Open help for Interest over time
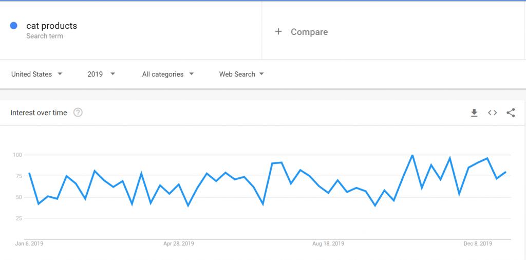526x260 pixels. coord(78,113)
